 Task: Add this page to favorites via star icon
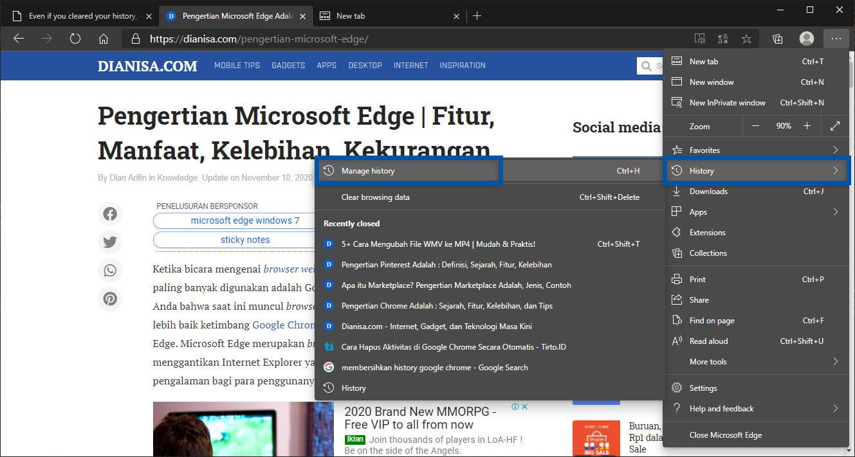(x=746, y=39)
